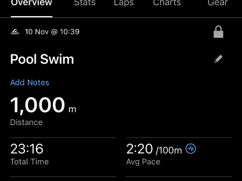Click the Total Time label

(x=29, y=162)
